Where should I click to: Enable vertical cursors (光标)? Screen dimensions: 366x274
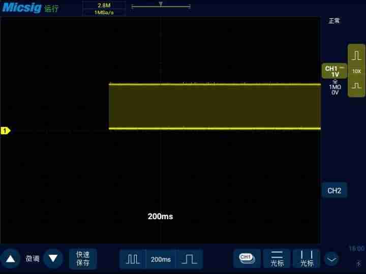307,259
